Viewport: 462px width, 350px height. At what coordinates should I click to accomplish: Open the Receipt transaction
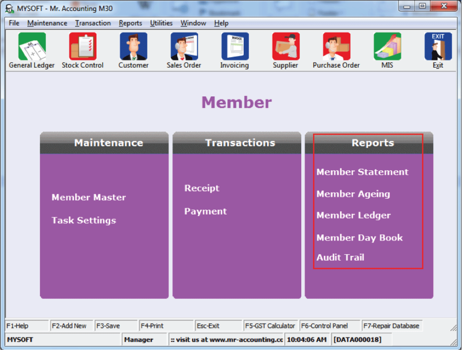tap(202, 188)
